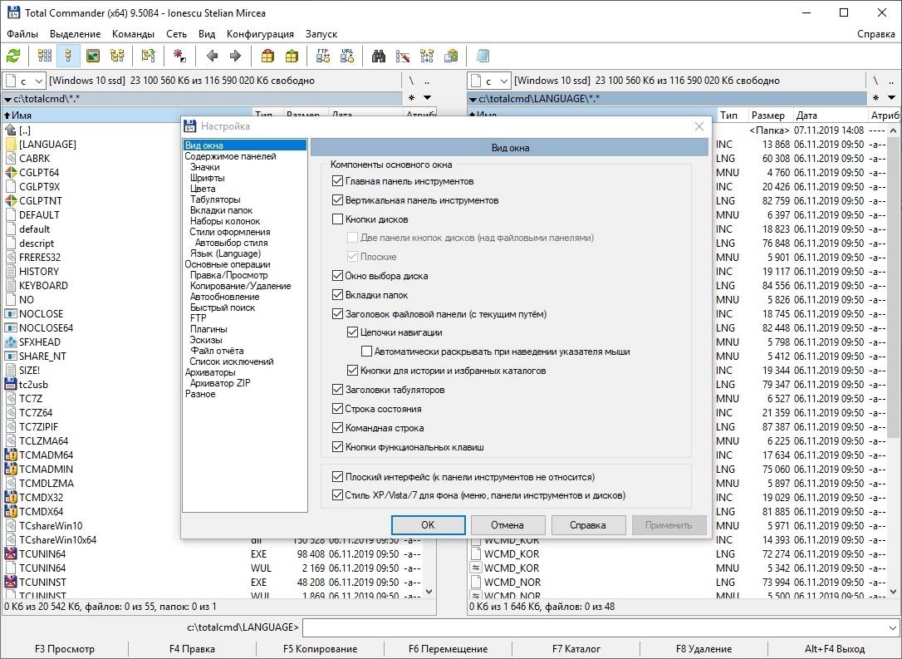Uncheck 'Главная панель инструментов' checkbox
This screenshot has width=902, height=659.
338,181
